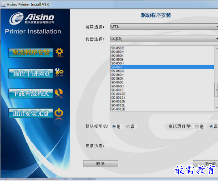The image size is (218, 181).
Task: Click the refresh arrows icon beside 下载升级程式
Action: [59, 93]
